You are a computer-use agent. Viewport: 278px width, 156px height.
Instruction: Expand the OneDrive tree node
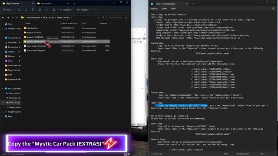coord(3,29)
